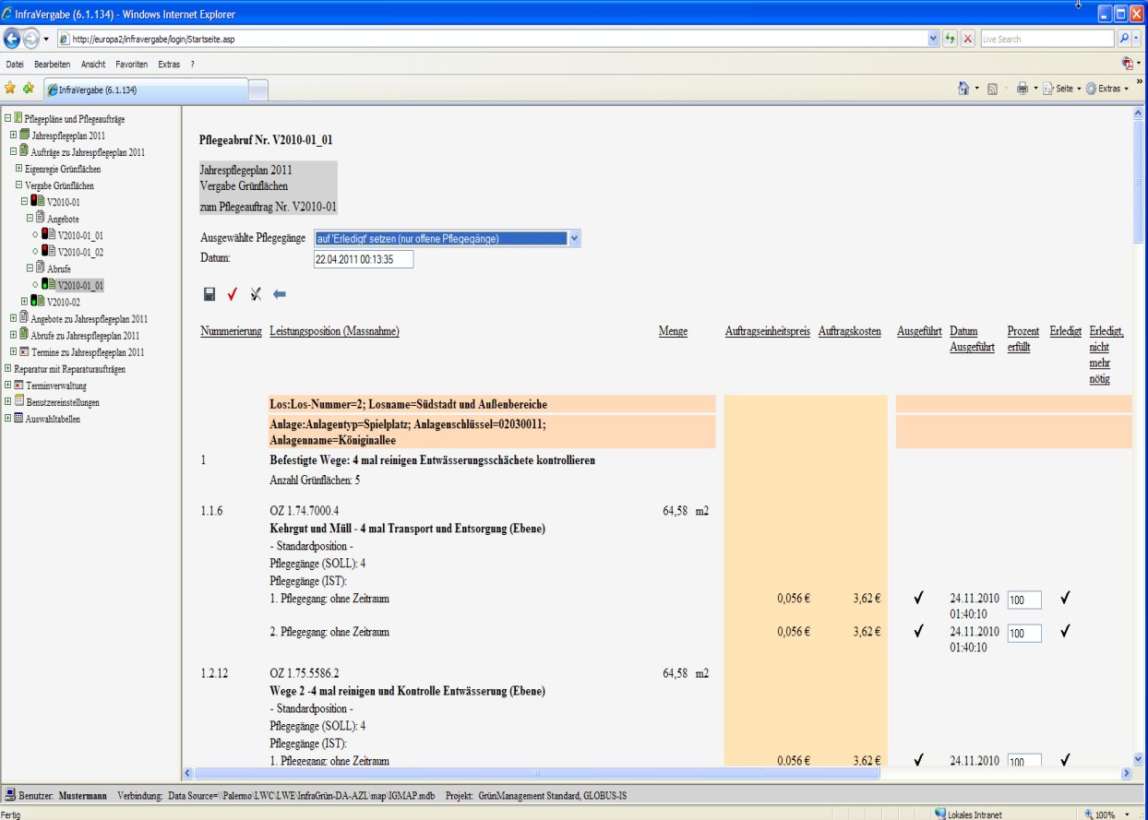The width and height of the screenshot is (1148, 820).
Task: Open the Ausgewählte Pflegegänge dropdown
Action: tap(574, 239)
